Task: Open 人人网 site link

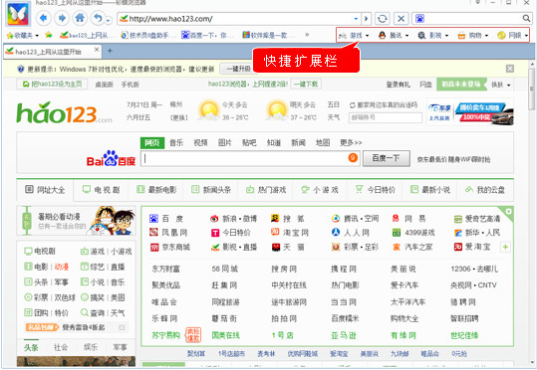Action: 351,233
